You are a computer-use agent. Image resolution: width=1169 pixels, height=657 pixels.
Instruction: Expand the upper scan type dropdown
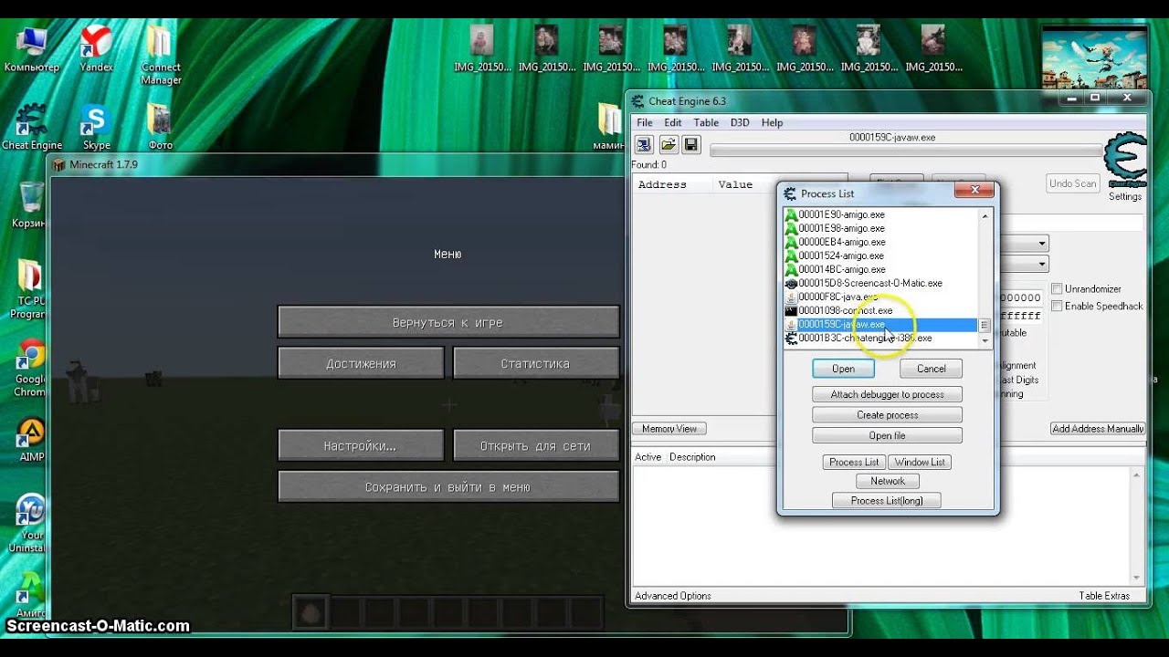(1042, 244)
